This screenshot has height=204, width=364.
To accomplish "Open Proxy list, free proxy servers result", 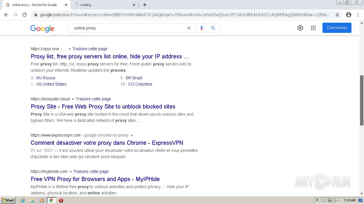I will [110, 56].
